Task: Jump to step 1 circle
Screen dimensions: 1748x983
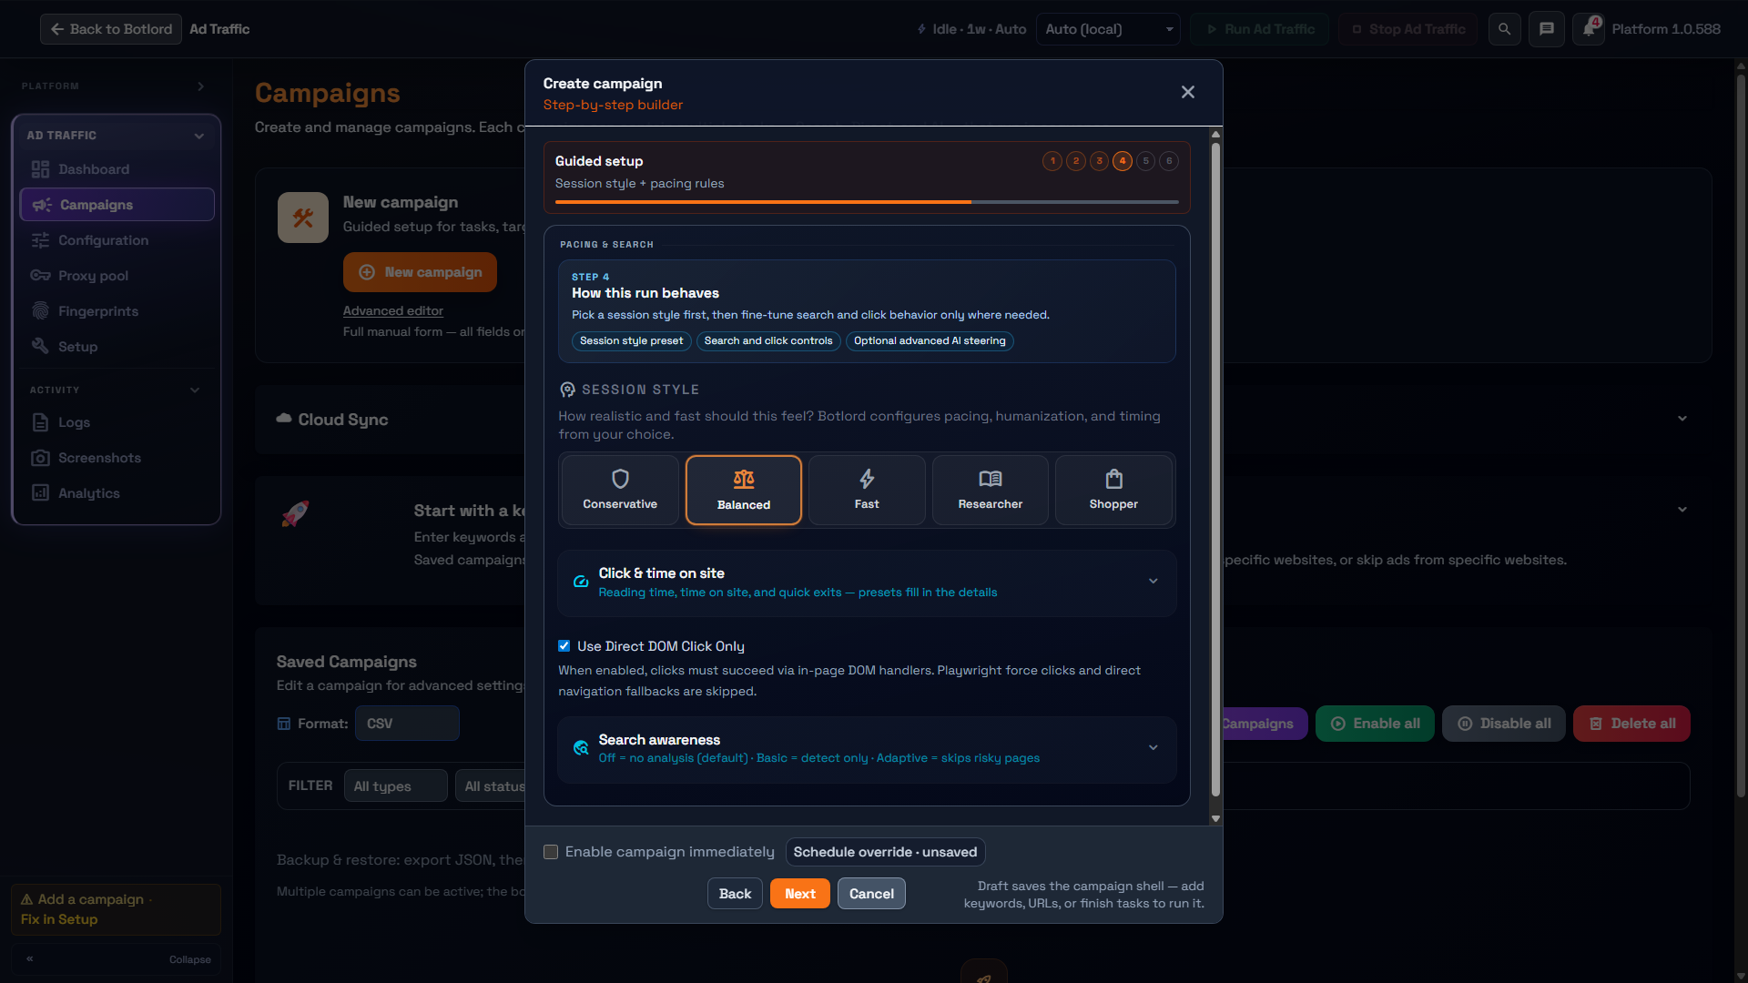Action: click(1052, 161)
